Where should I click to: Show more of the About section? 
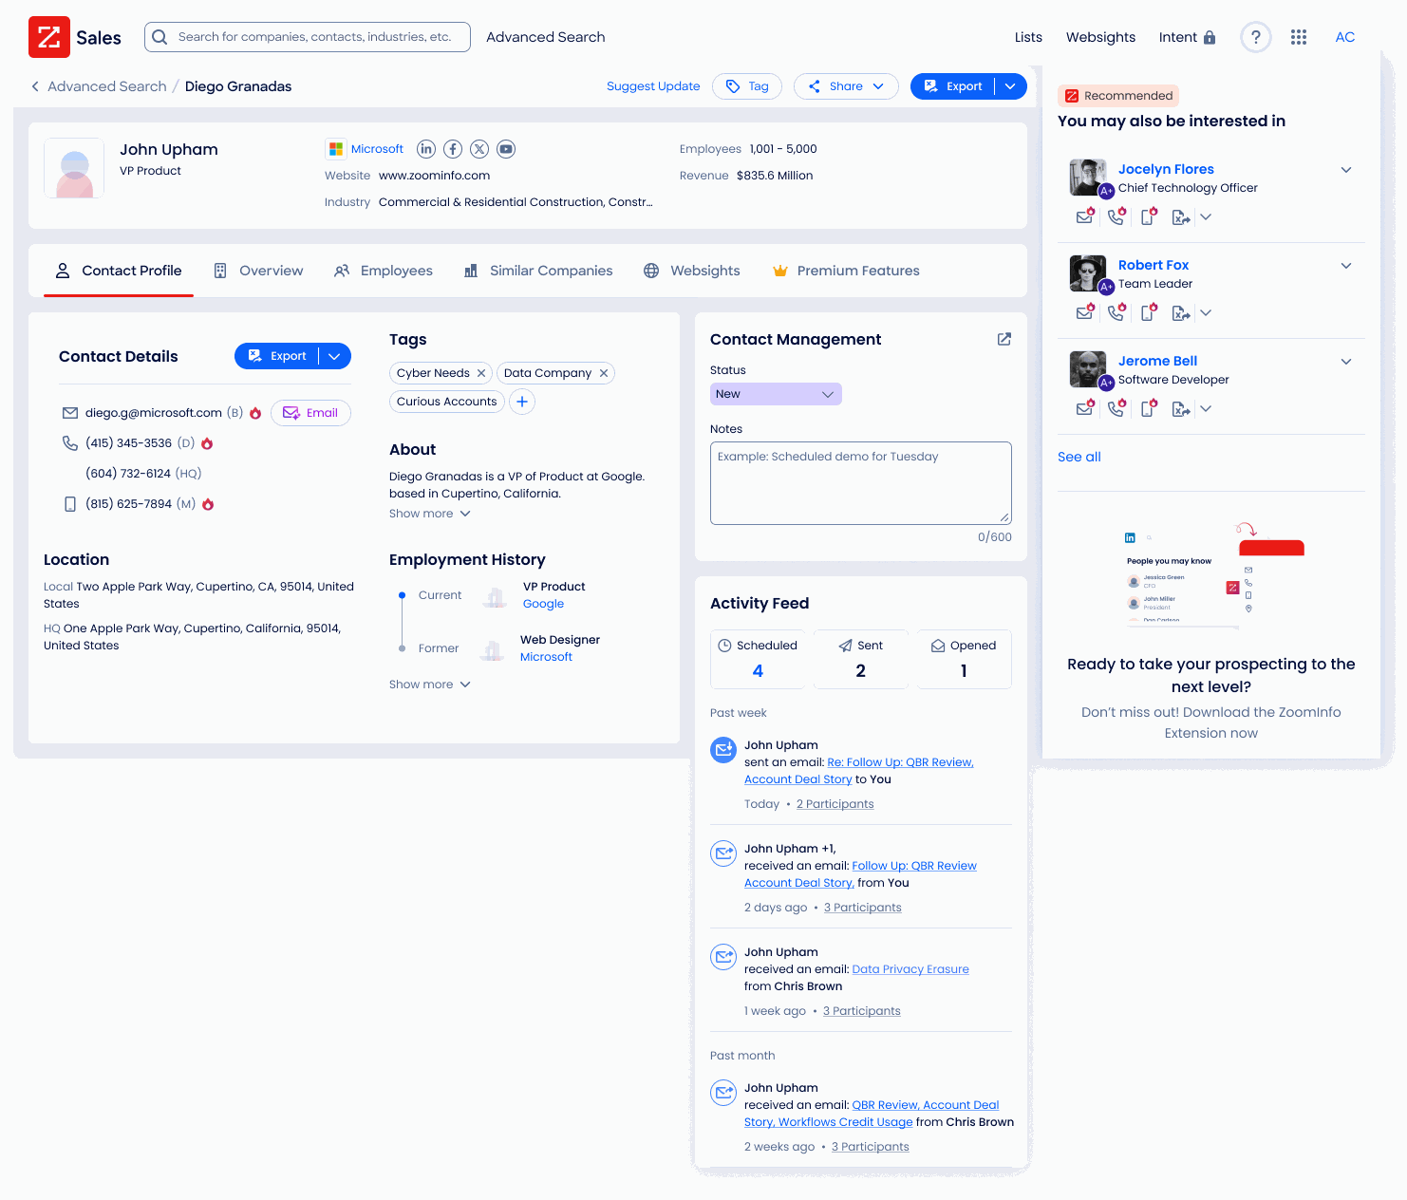click(430, 514)
